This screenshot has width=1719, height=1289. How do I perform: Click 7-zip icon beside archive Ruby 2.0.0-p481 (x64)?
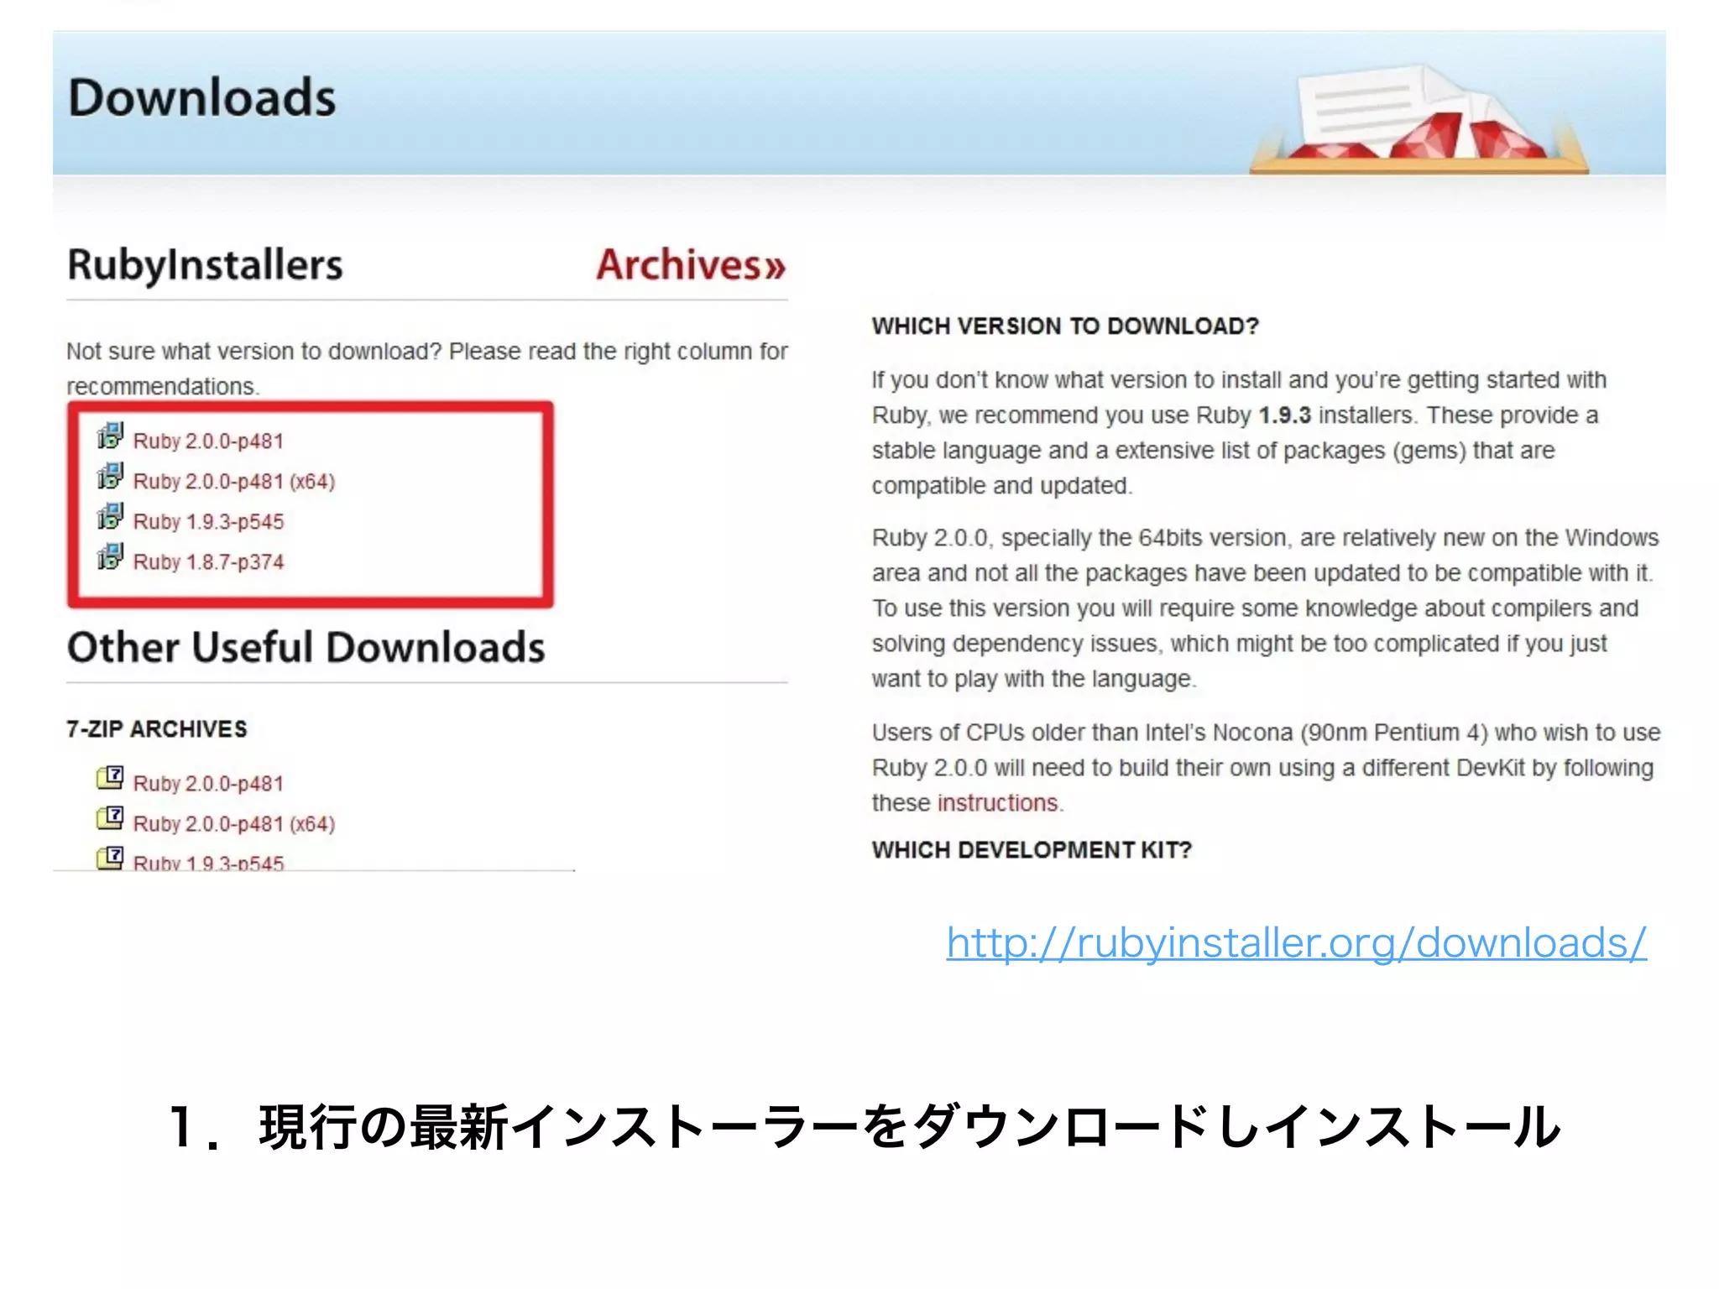point(110,817)
